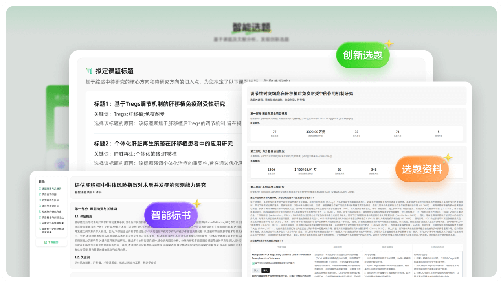Click the green document icon beside 拟定课题标题
The image size is (503, 283).
(x=89, y=71)
